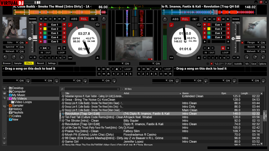Click the red color swatch of left deck Cue 1
This screenshot has width=269, height=151.
point(45,24)
